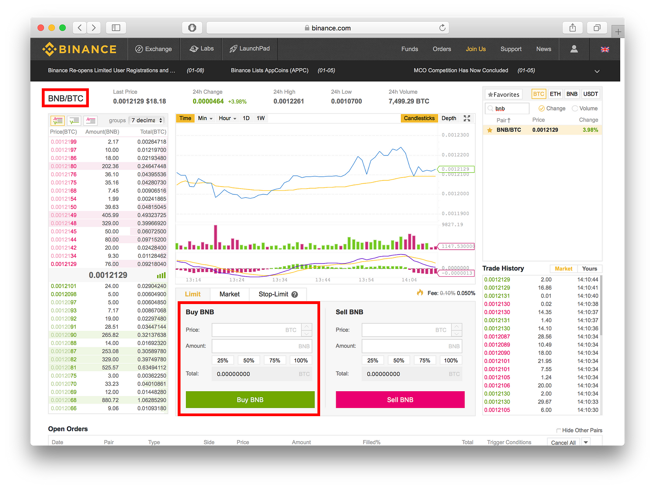
Task: Select the 1D chart interval
Action: (246, 118)
